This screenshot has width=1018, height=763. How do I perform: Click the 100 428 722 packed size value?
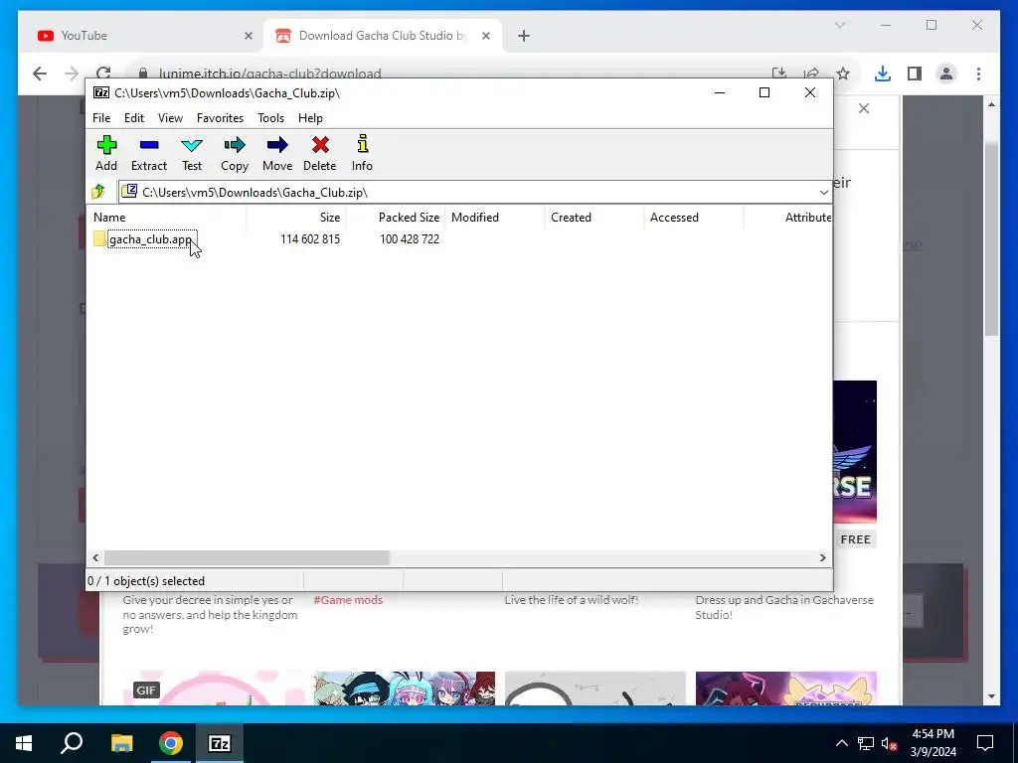(410, 238)
